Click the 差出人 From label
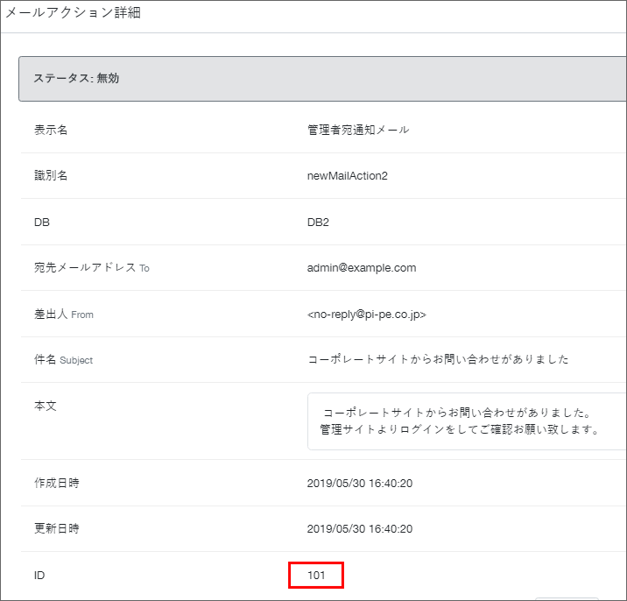 64,315
